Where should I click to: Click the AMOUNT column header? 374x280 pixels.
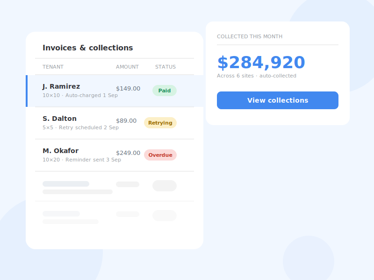(127, 67)
